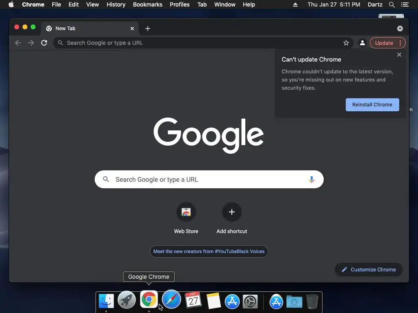
Task: Open the YouTubeBlack Voices promo link
Action: pos(209,251)
